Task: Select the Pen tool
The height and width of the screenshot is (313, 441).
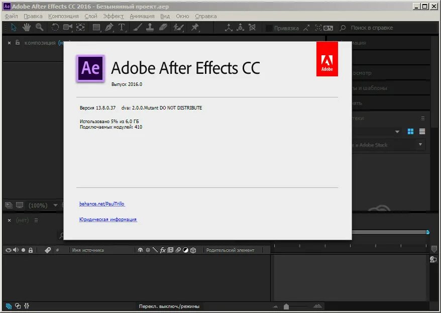Action: point(109,27)
